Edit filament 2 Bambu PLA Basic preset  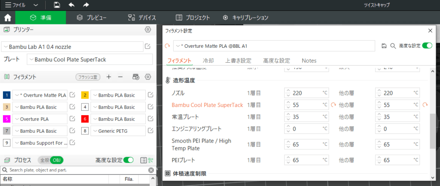point(150,95)
